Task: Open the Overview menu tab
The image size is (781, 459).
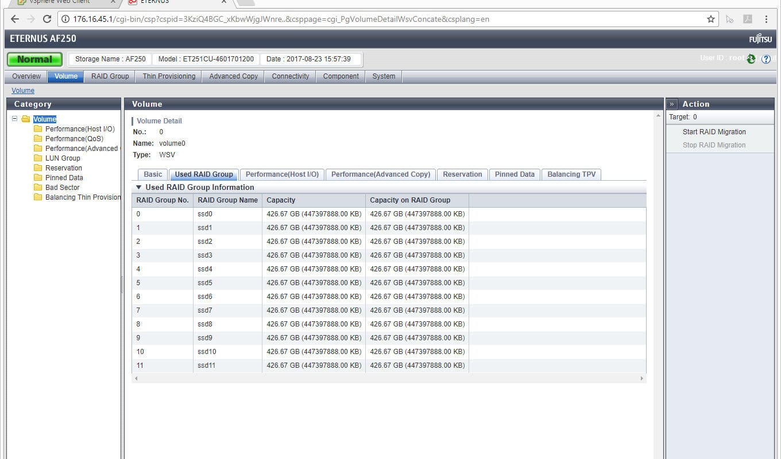Action: pos(26,76)
